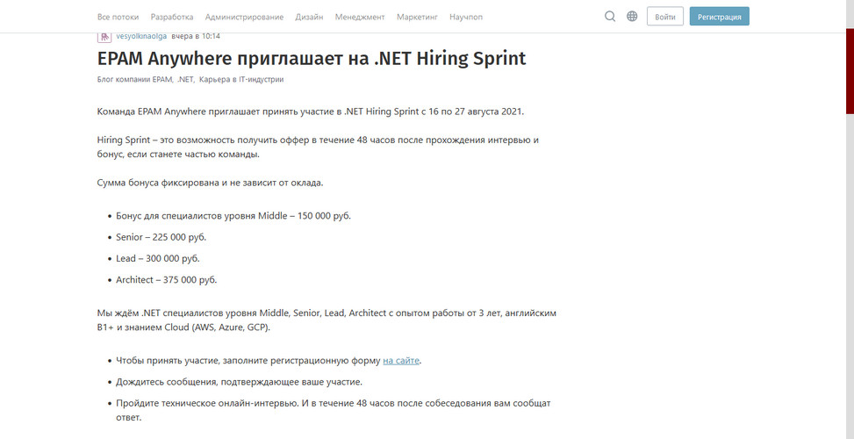Switch to the Маркетинг flow
This screenshot has width=854, height=439.
point(417,17)
